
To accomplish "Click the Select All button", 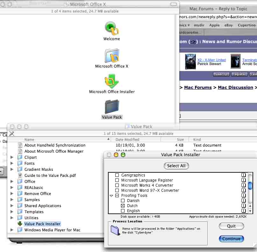I will tap(176, 166).
